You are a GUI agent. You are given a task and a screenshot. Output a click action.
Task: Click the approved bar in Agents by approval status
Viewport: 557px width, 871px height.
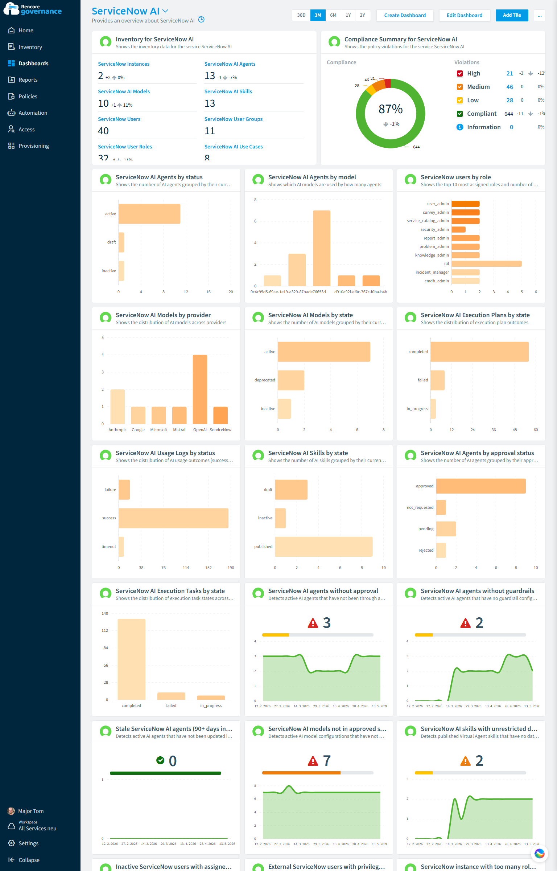(481, 486)
